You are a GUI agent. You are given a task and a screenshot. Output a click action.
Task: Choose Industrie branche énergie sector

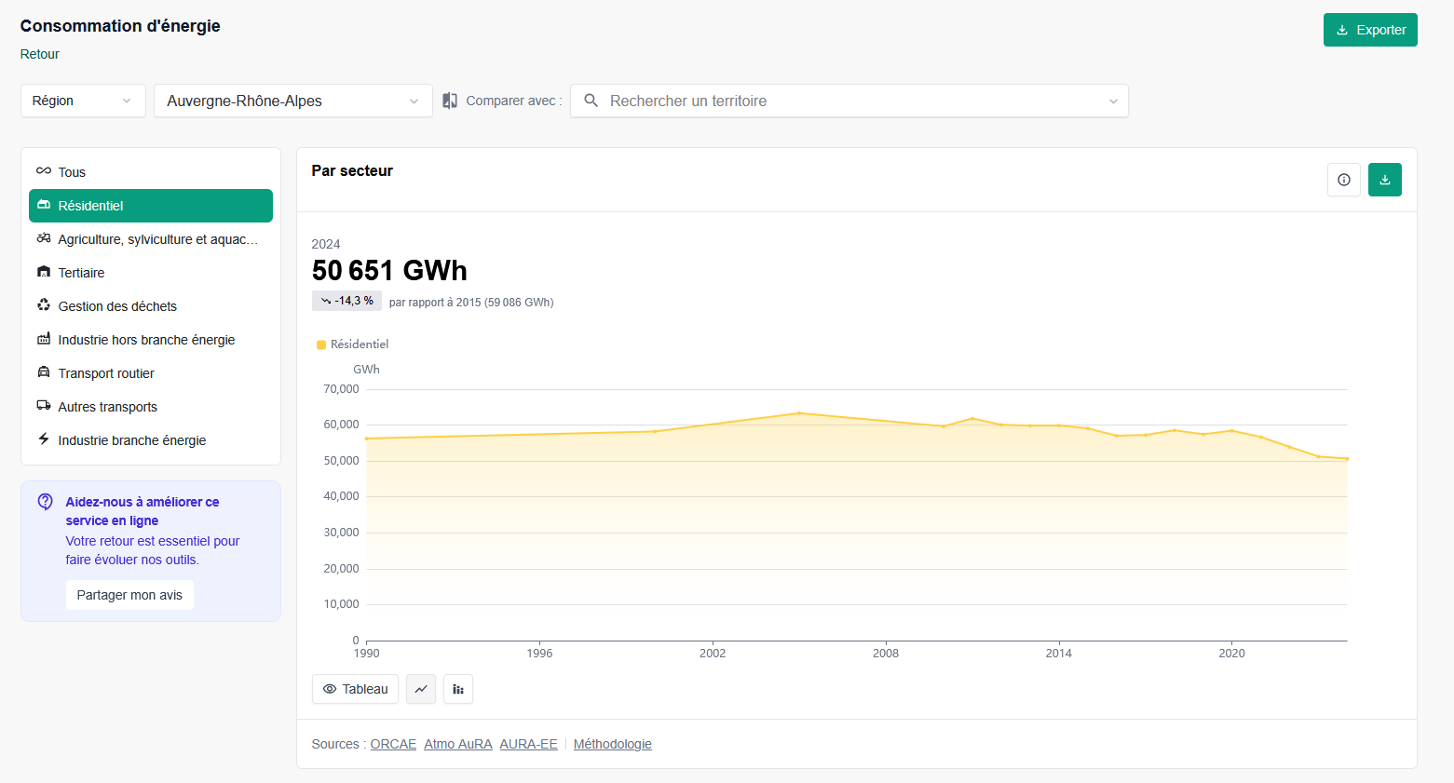(x=151, y=440)
